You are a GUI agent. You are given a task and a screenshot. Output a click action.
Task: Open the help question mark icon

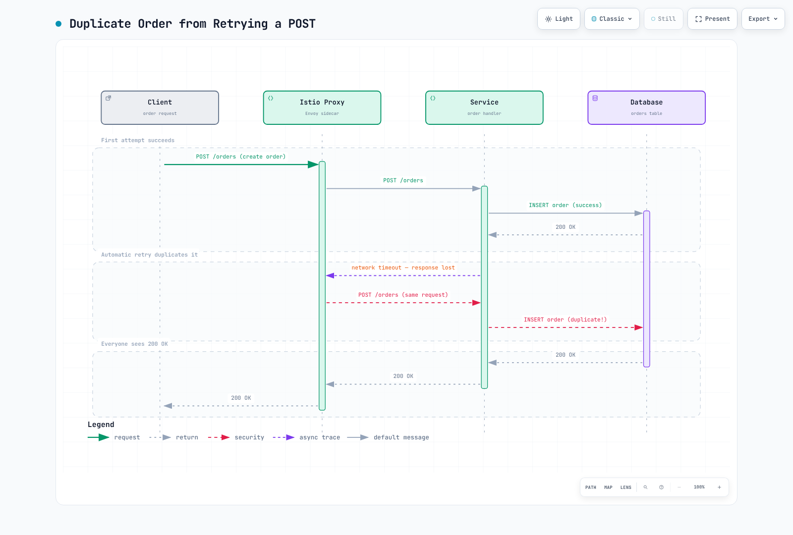click(661, 487)
